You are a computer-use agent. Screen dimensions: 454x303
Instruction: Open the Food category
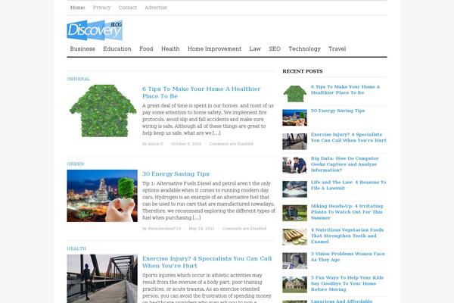pyautogui.click(x=146, y=48)
